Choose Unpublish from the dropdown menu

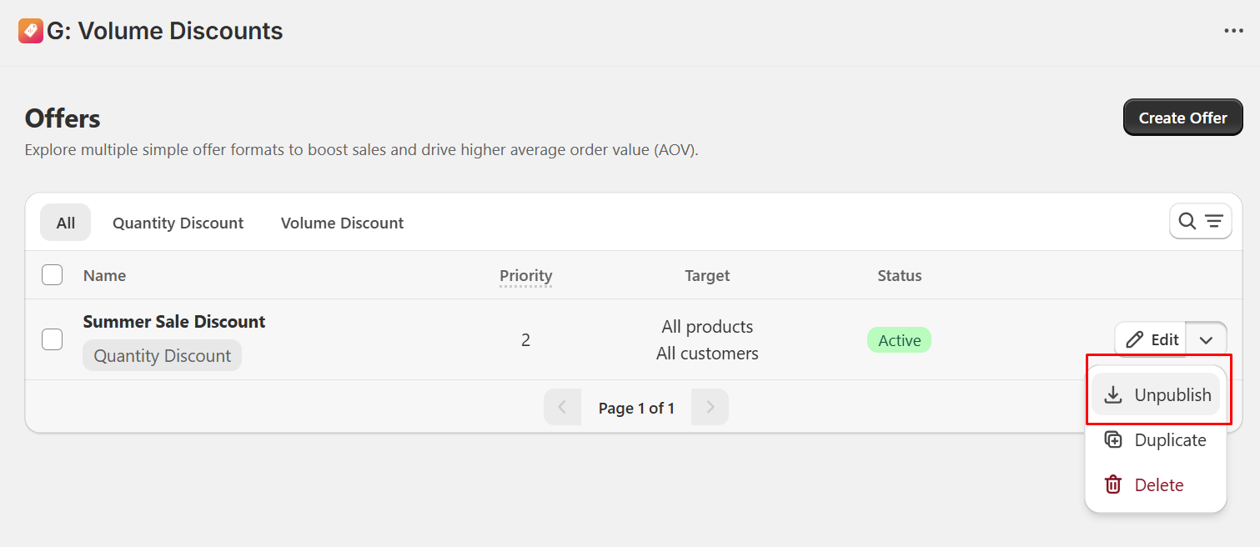point(1172,395)
